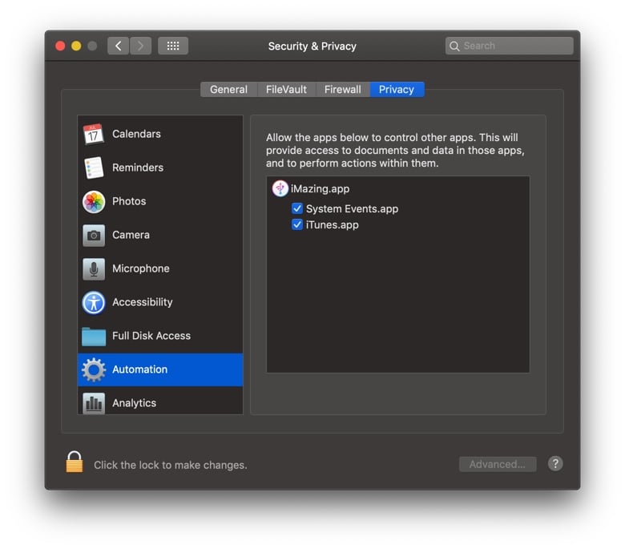Switch to the FileVault tab
This screenshot has height=549, width=625.
coord(287,89)
